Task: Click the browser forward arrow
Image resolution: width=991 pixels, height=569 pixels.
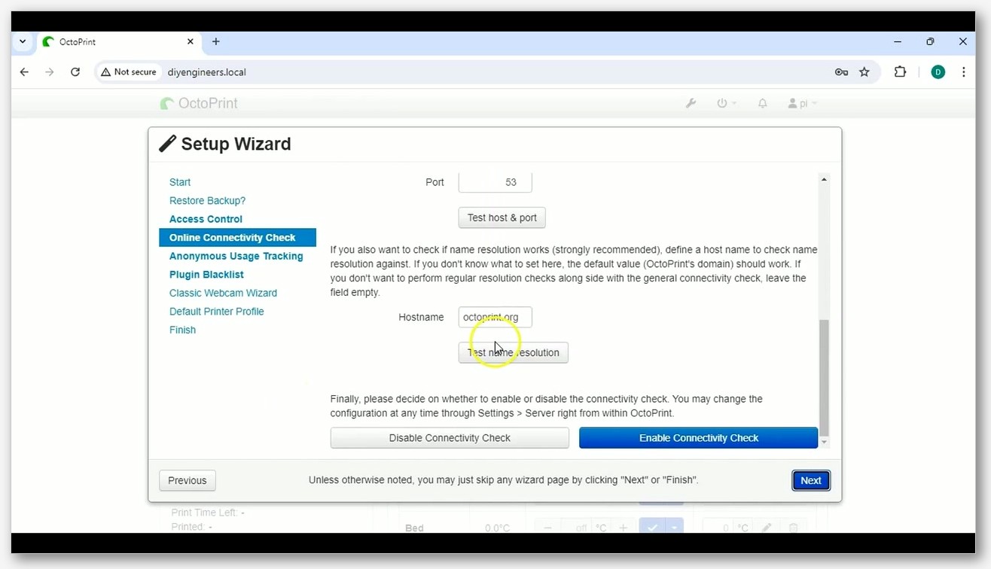Action: (x=50, y=72)
